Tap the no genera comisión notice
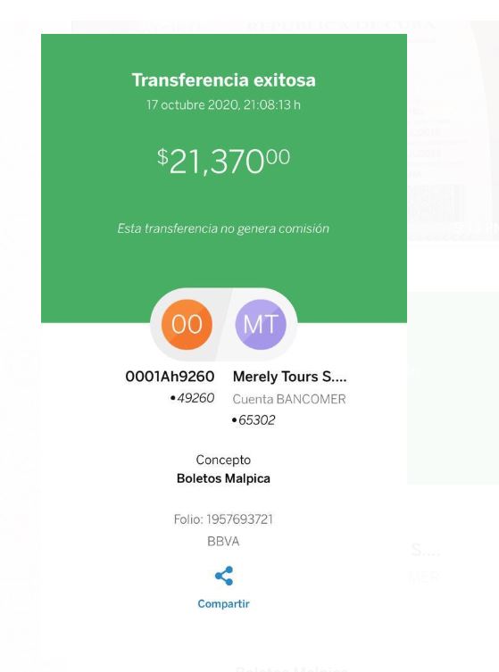This screenshot has width=499, height=672. 223,228
